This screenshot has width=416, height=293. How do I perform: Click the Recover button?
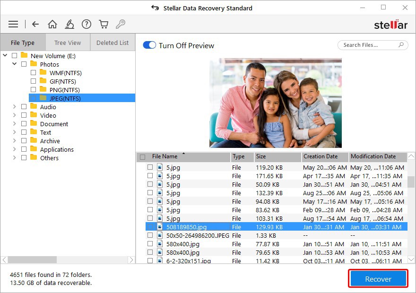pos(378,279)
